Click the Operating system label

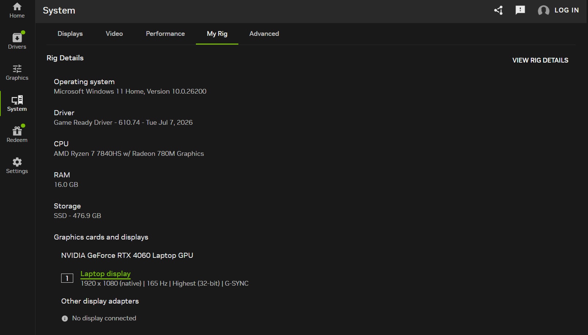coord(84,82)
